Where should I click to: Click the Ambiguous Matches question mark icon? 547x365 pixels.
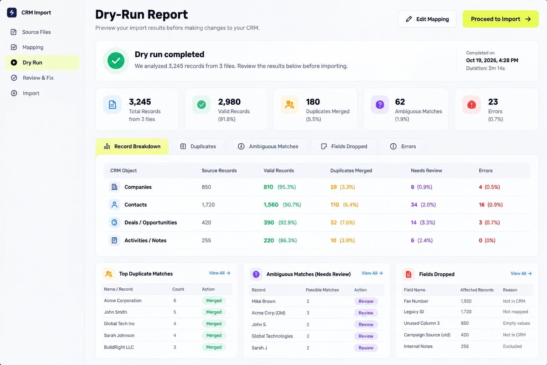pyautogui.click(x=380, y=105)
